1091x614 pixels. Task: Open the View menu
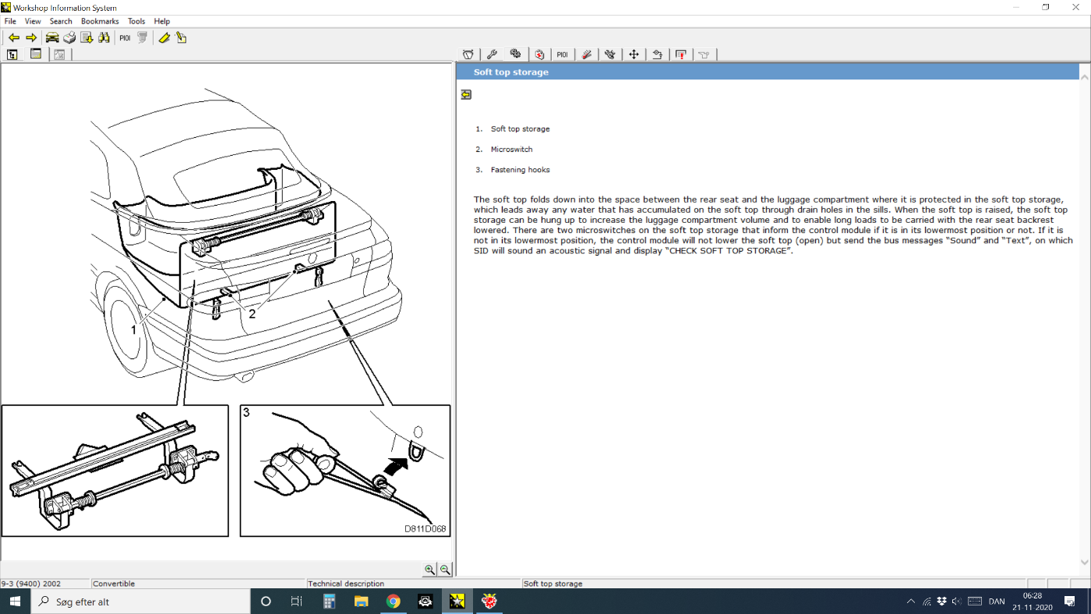point(33,21)
